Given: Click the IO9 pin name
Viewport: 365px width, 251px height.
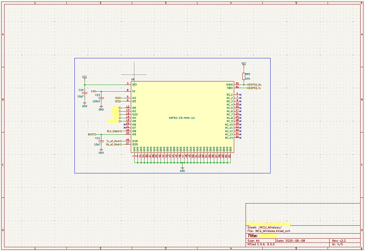Looking at the screenshot, I should pyautogui.click(x=134, y=135).
